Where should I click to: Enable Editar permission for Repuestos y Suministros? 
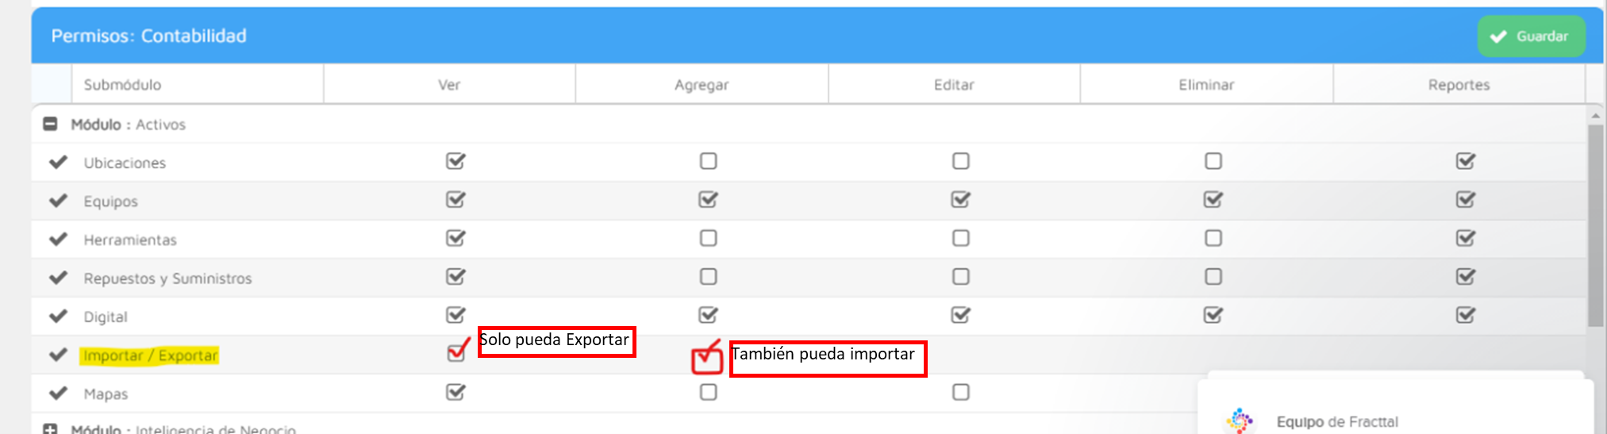point(960,277)
